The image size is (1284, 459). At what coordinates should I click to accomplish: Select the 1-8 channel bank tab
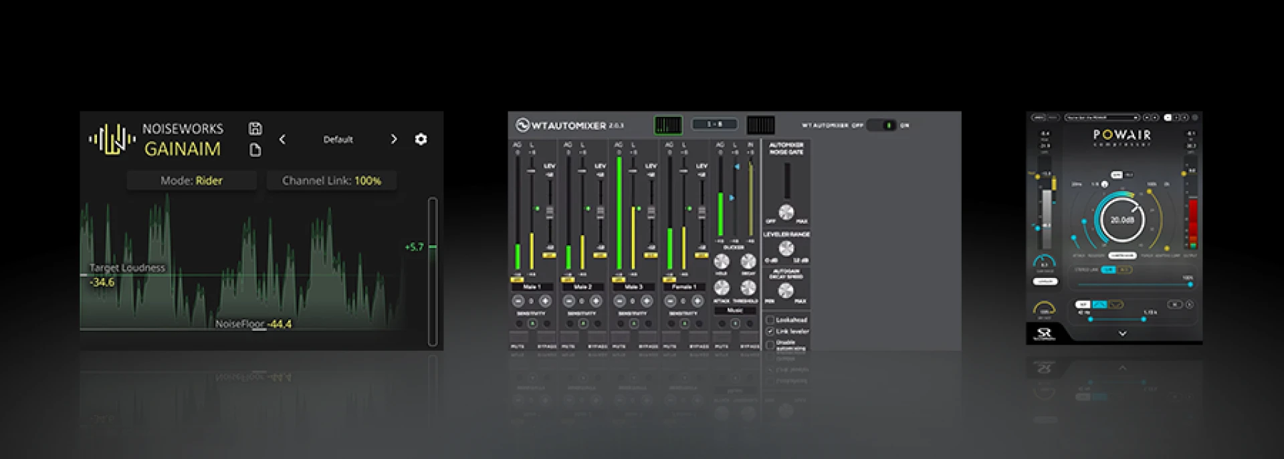714,124
